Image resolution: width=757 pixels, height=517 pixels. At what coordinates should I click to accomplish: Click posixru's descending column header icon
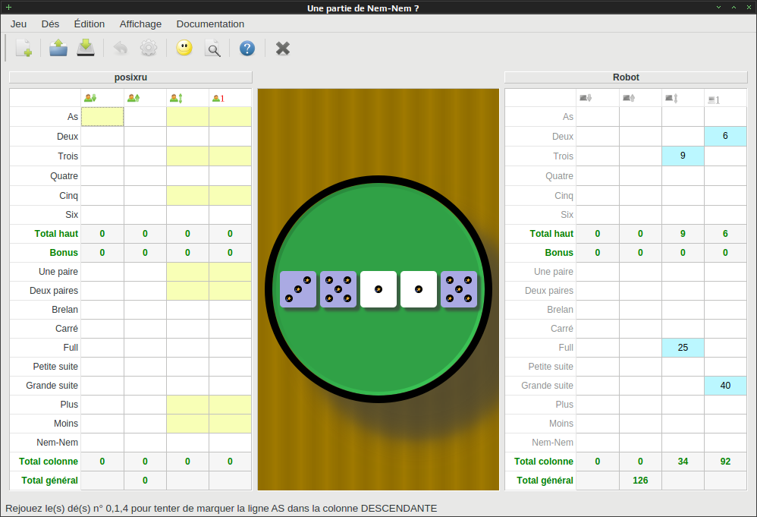pyautogui.click(x=90, y=98)
